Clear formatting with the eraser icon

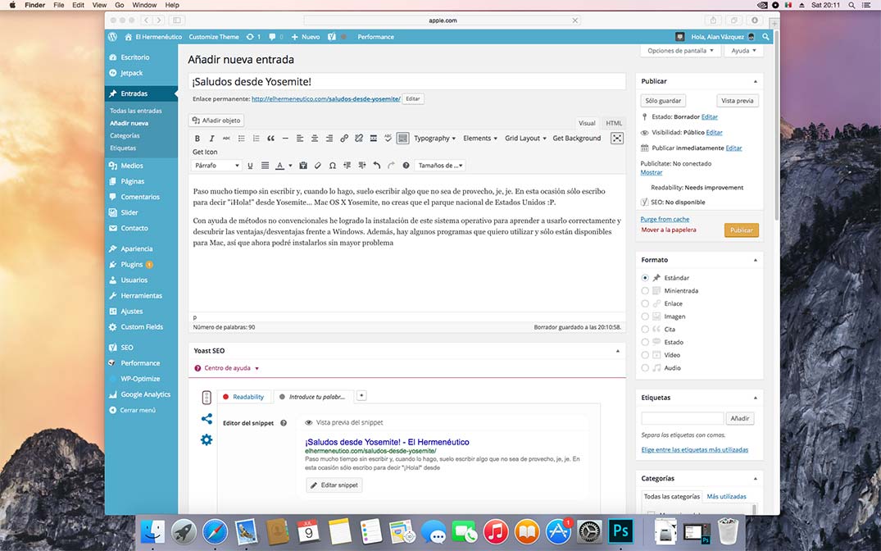coord(317,166)
